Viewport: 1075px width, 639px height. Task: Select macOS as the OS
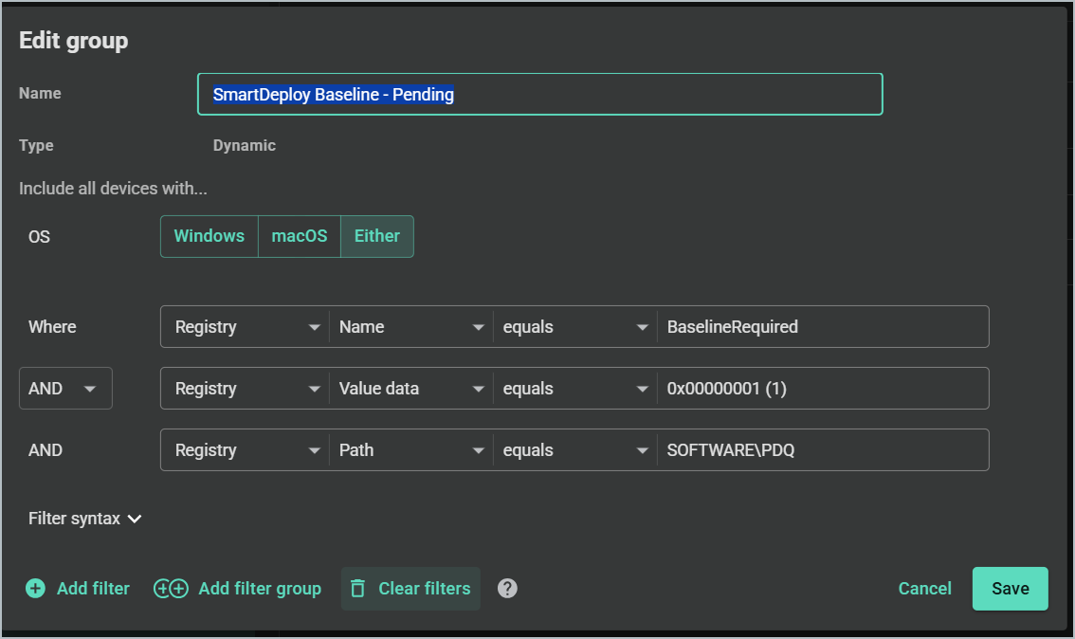300,236
